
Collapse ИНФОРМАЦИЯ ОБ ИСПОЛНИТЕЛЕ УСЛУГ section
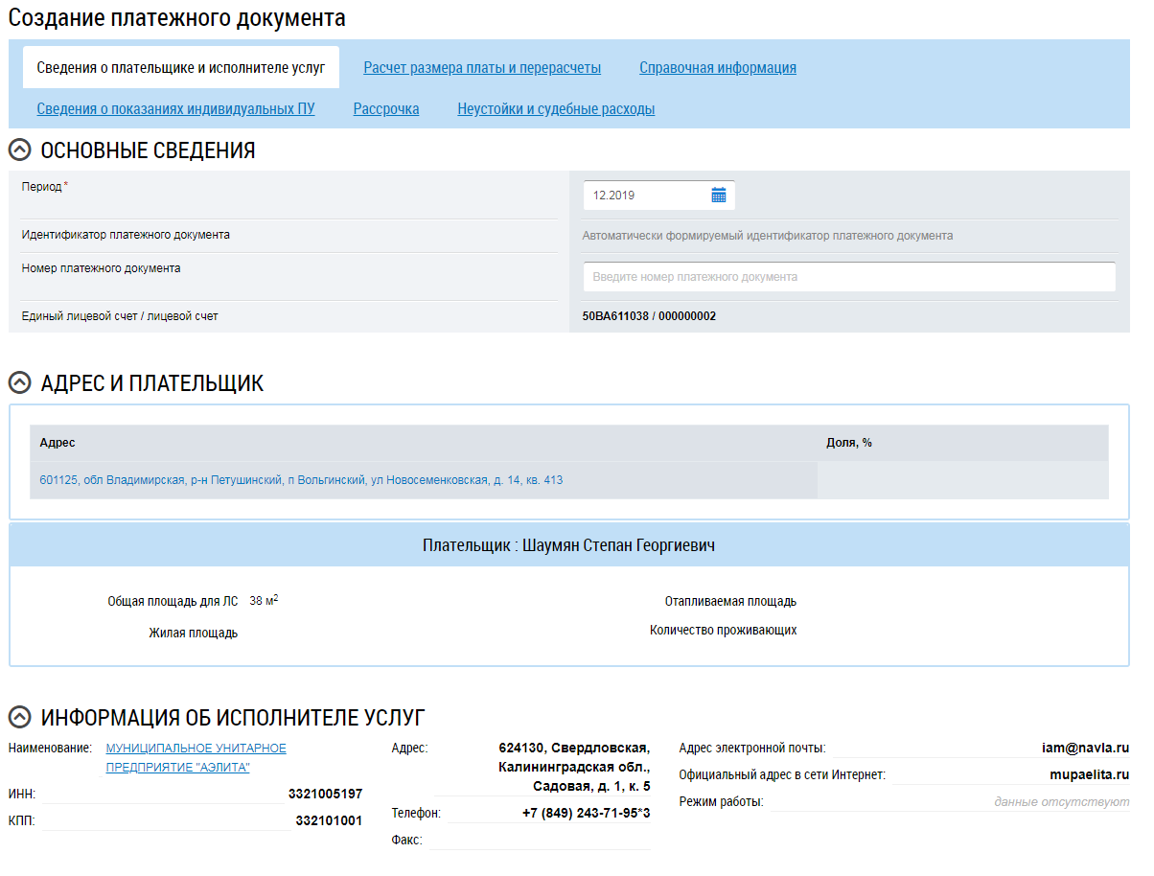pos(19,718)
